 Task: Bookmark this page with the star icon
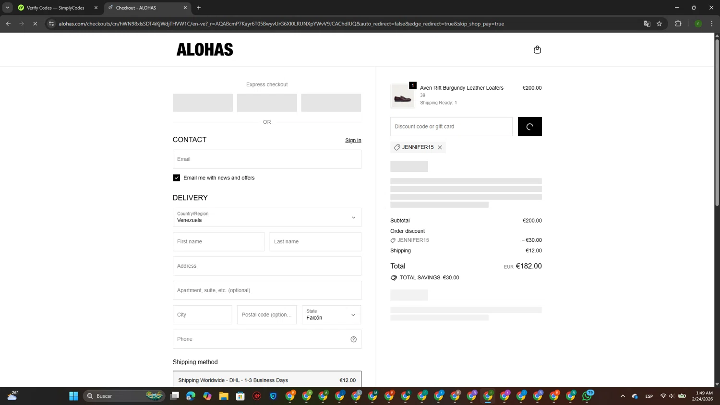[x=660, y=24]
